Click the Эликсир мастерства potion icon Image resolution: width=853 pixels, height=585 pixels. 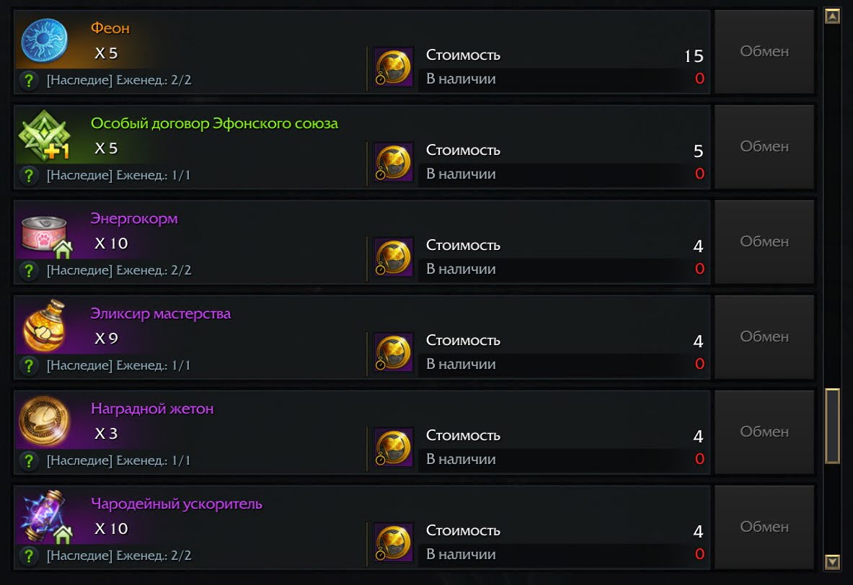click(44, 326)
